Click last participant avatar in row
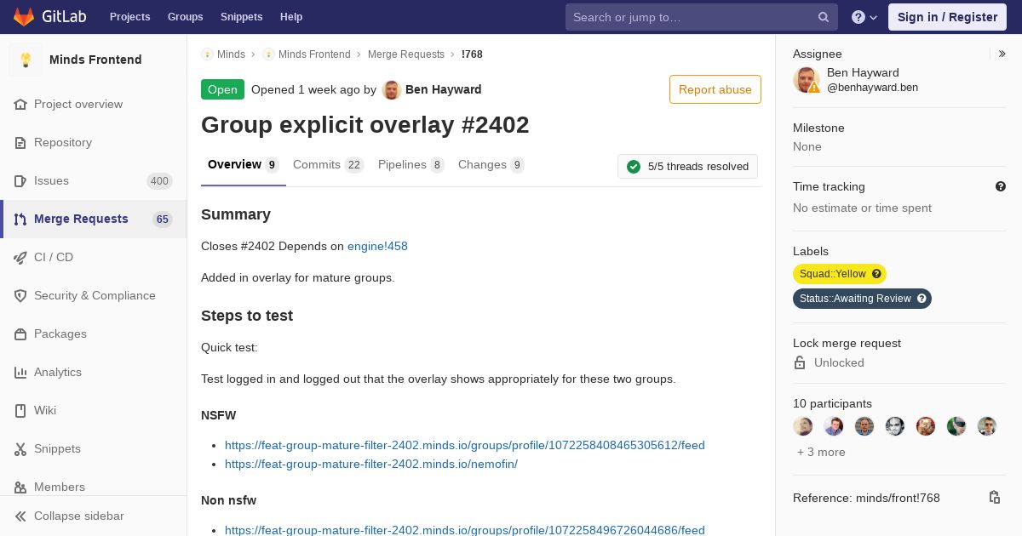This screenshot has width=1022, height=536. coord(987,426)
